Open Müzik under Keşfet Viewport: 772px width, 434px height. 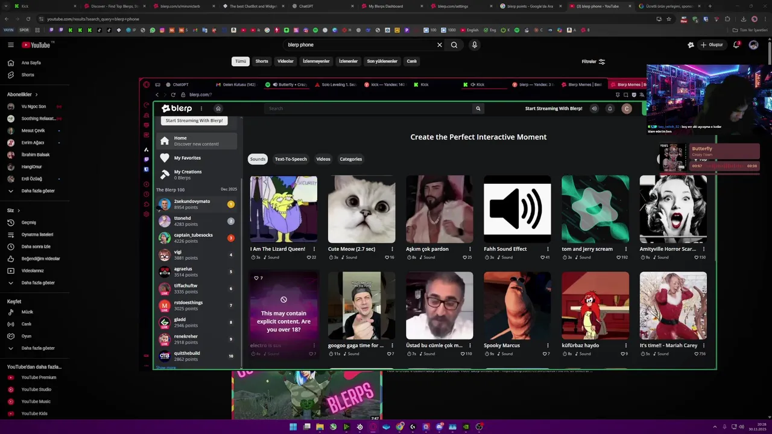click(27, 312)
